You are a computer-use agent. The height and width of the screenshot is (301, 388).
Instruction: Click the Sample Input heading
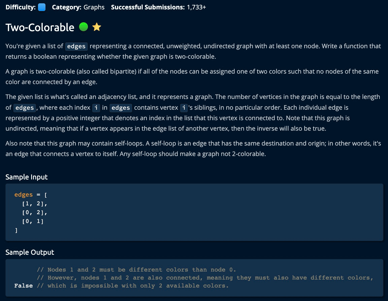coord(26,177)
